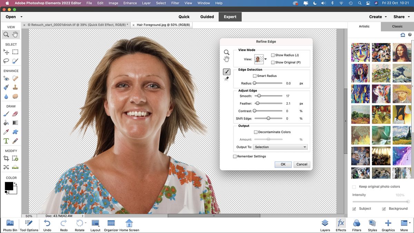
Task: Select the Type tool
Action: point(7,141)
